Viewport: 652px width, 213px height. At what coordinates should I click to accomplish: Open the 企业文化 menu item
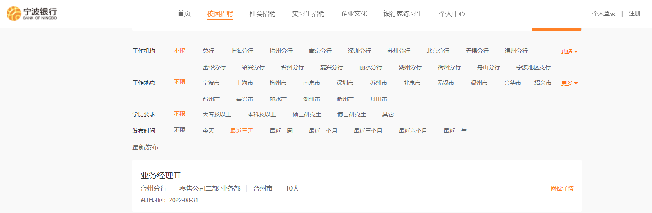pos(354,13)
